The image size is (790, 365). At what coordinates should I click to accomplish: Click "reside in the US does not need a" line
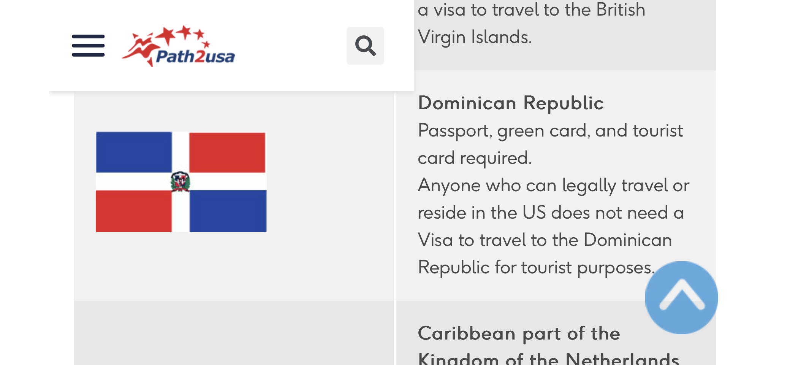coord(551,213)
